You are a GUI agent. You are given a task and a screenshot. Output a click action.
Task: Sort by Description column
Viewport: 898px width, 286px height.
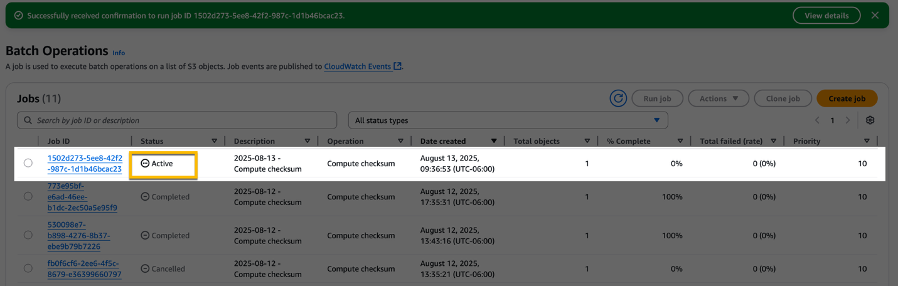(x=307, y=141)
